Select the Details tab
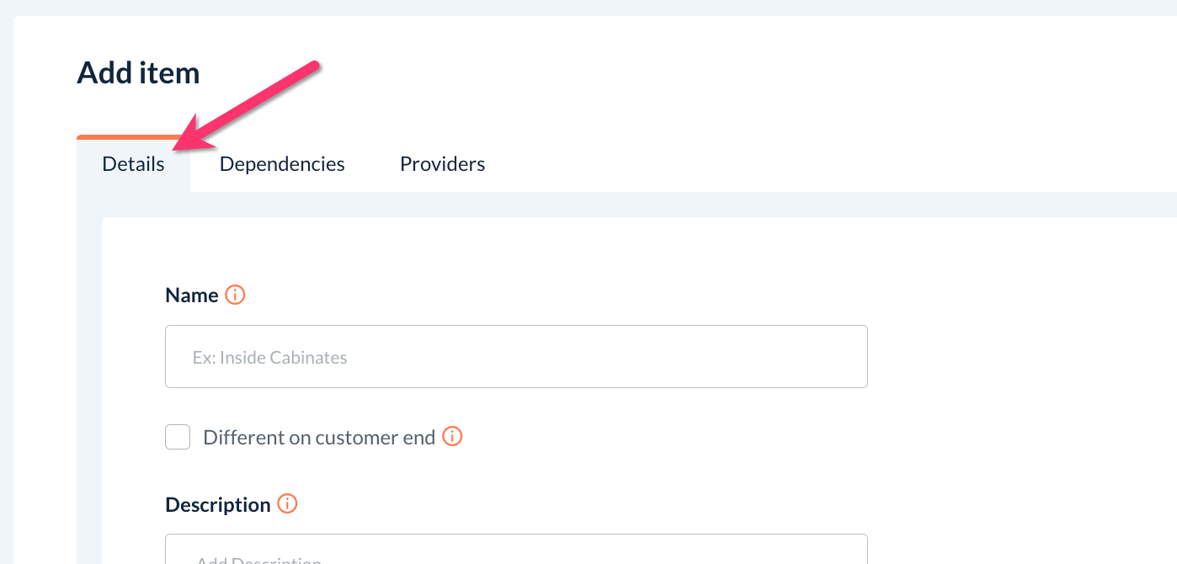 coord(133,165)
